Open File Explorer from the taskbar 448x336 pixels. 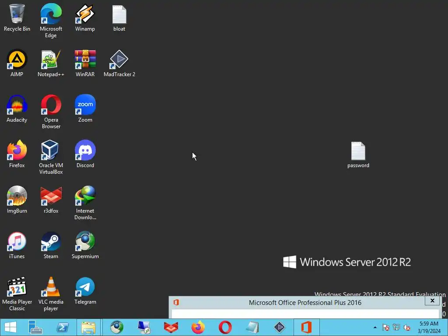tap(88, 327)
